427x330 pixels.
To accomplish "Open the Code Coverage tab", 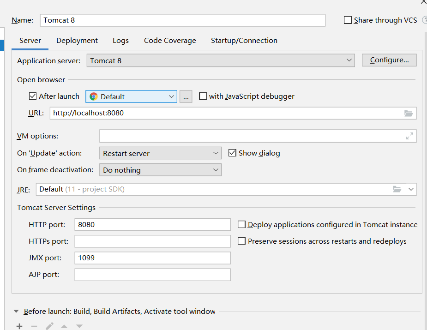I will [170, 41].
